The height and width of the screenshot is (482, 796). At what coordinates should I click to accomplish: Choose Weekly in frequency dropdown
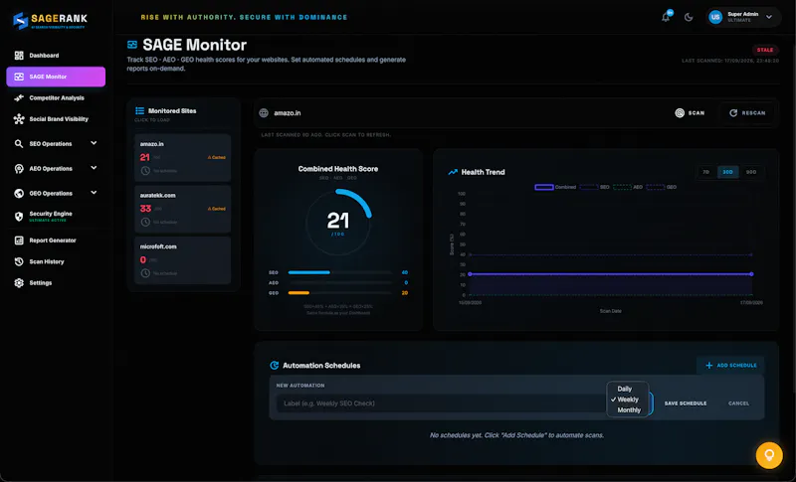pyautogui.click(x=628, y=400)
